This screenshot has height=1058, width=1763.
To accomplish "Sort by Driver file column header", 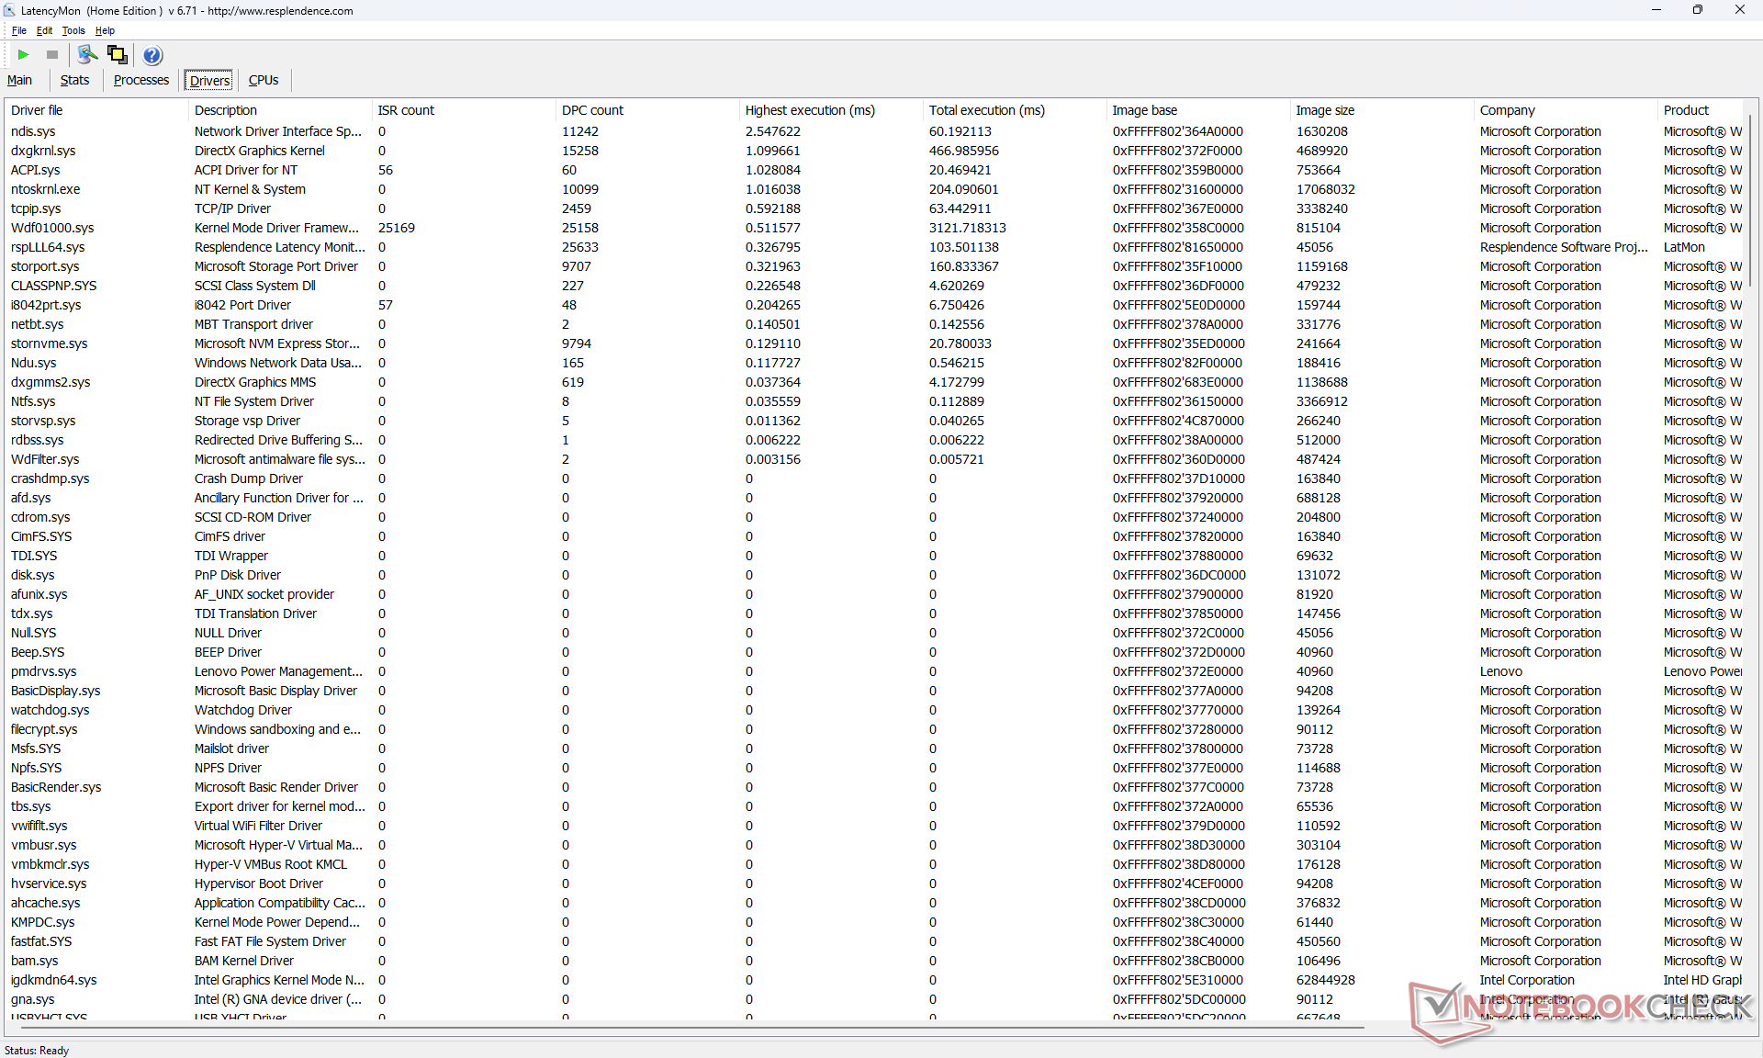I will 37,110.
